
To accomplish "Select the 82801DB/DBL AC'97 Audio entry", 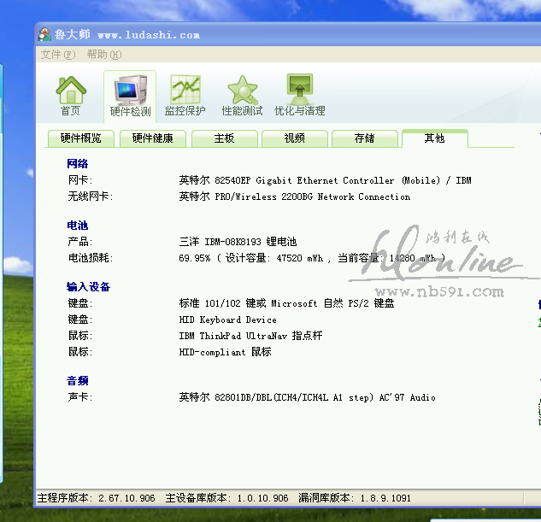I will 307,397.
